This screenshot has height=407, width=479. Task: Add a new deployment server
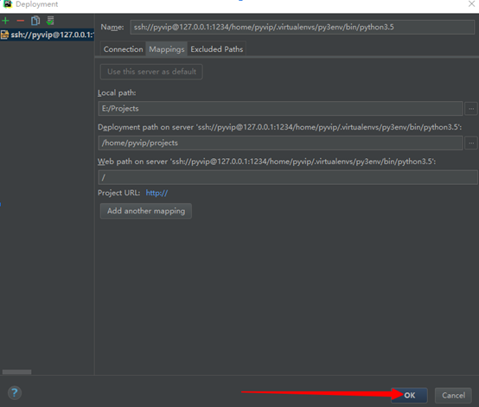tap(5, 21)
